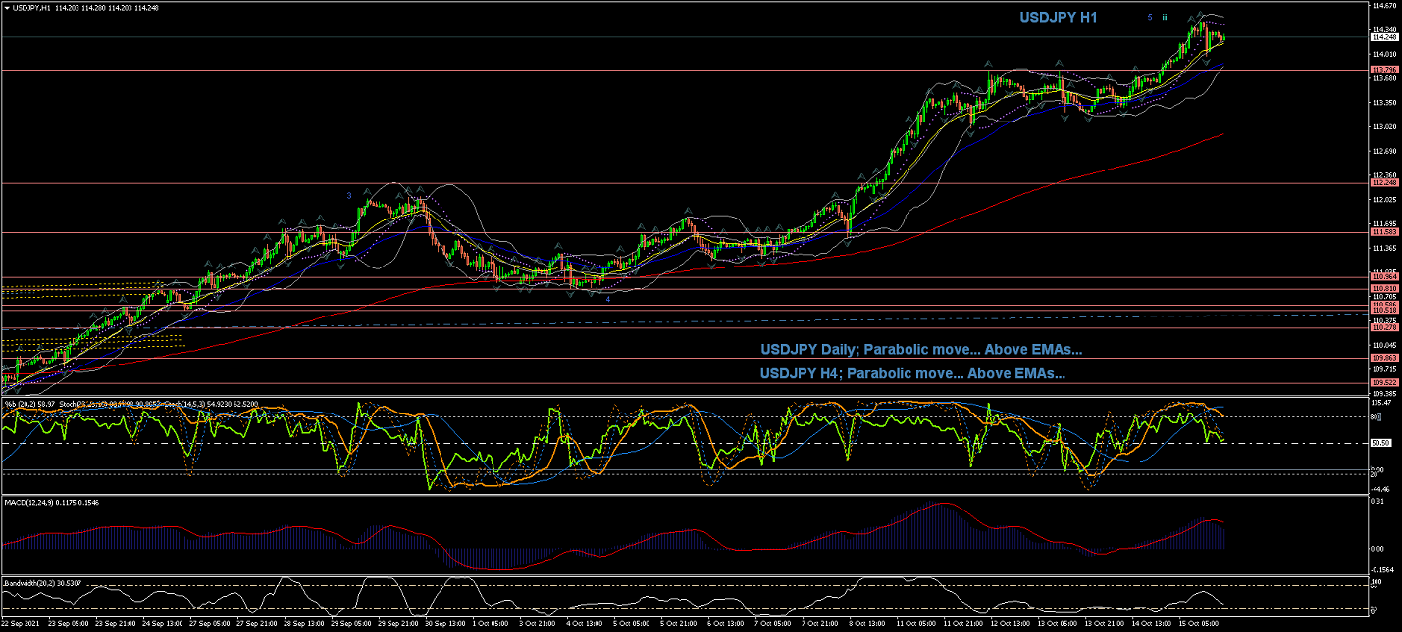Image resolution: width=1402 pixels, height=632 pixels.
Task: Click the 'USDJPY H4; Parabolic move' annotation
Action: (x=912, y=373)
